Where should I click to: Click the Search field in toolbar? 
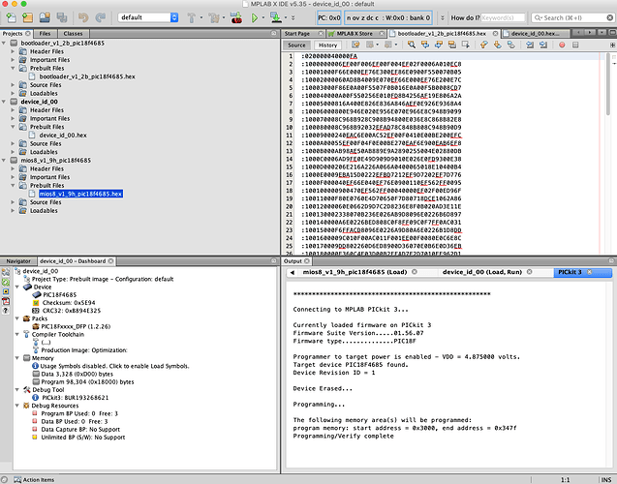(572, 17)
